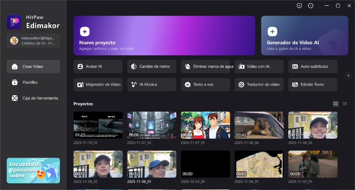This screenshot has height=190, width=355.
Task: Switch projects to grid view
Action: coord(335,104)
